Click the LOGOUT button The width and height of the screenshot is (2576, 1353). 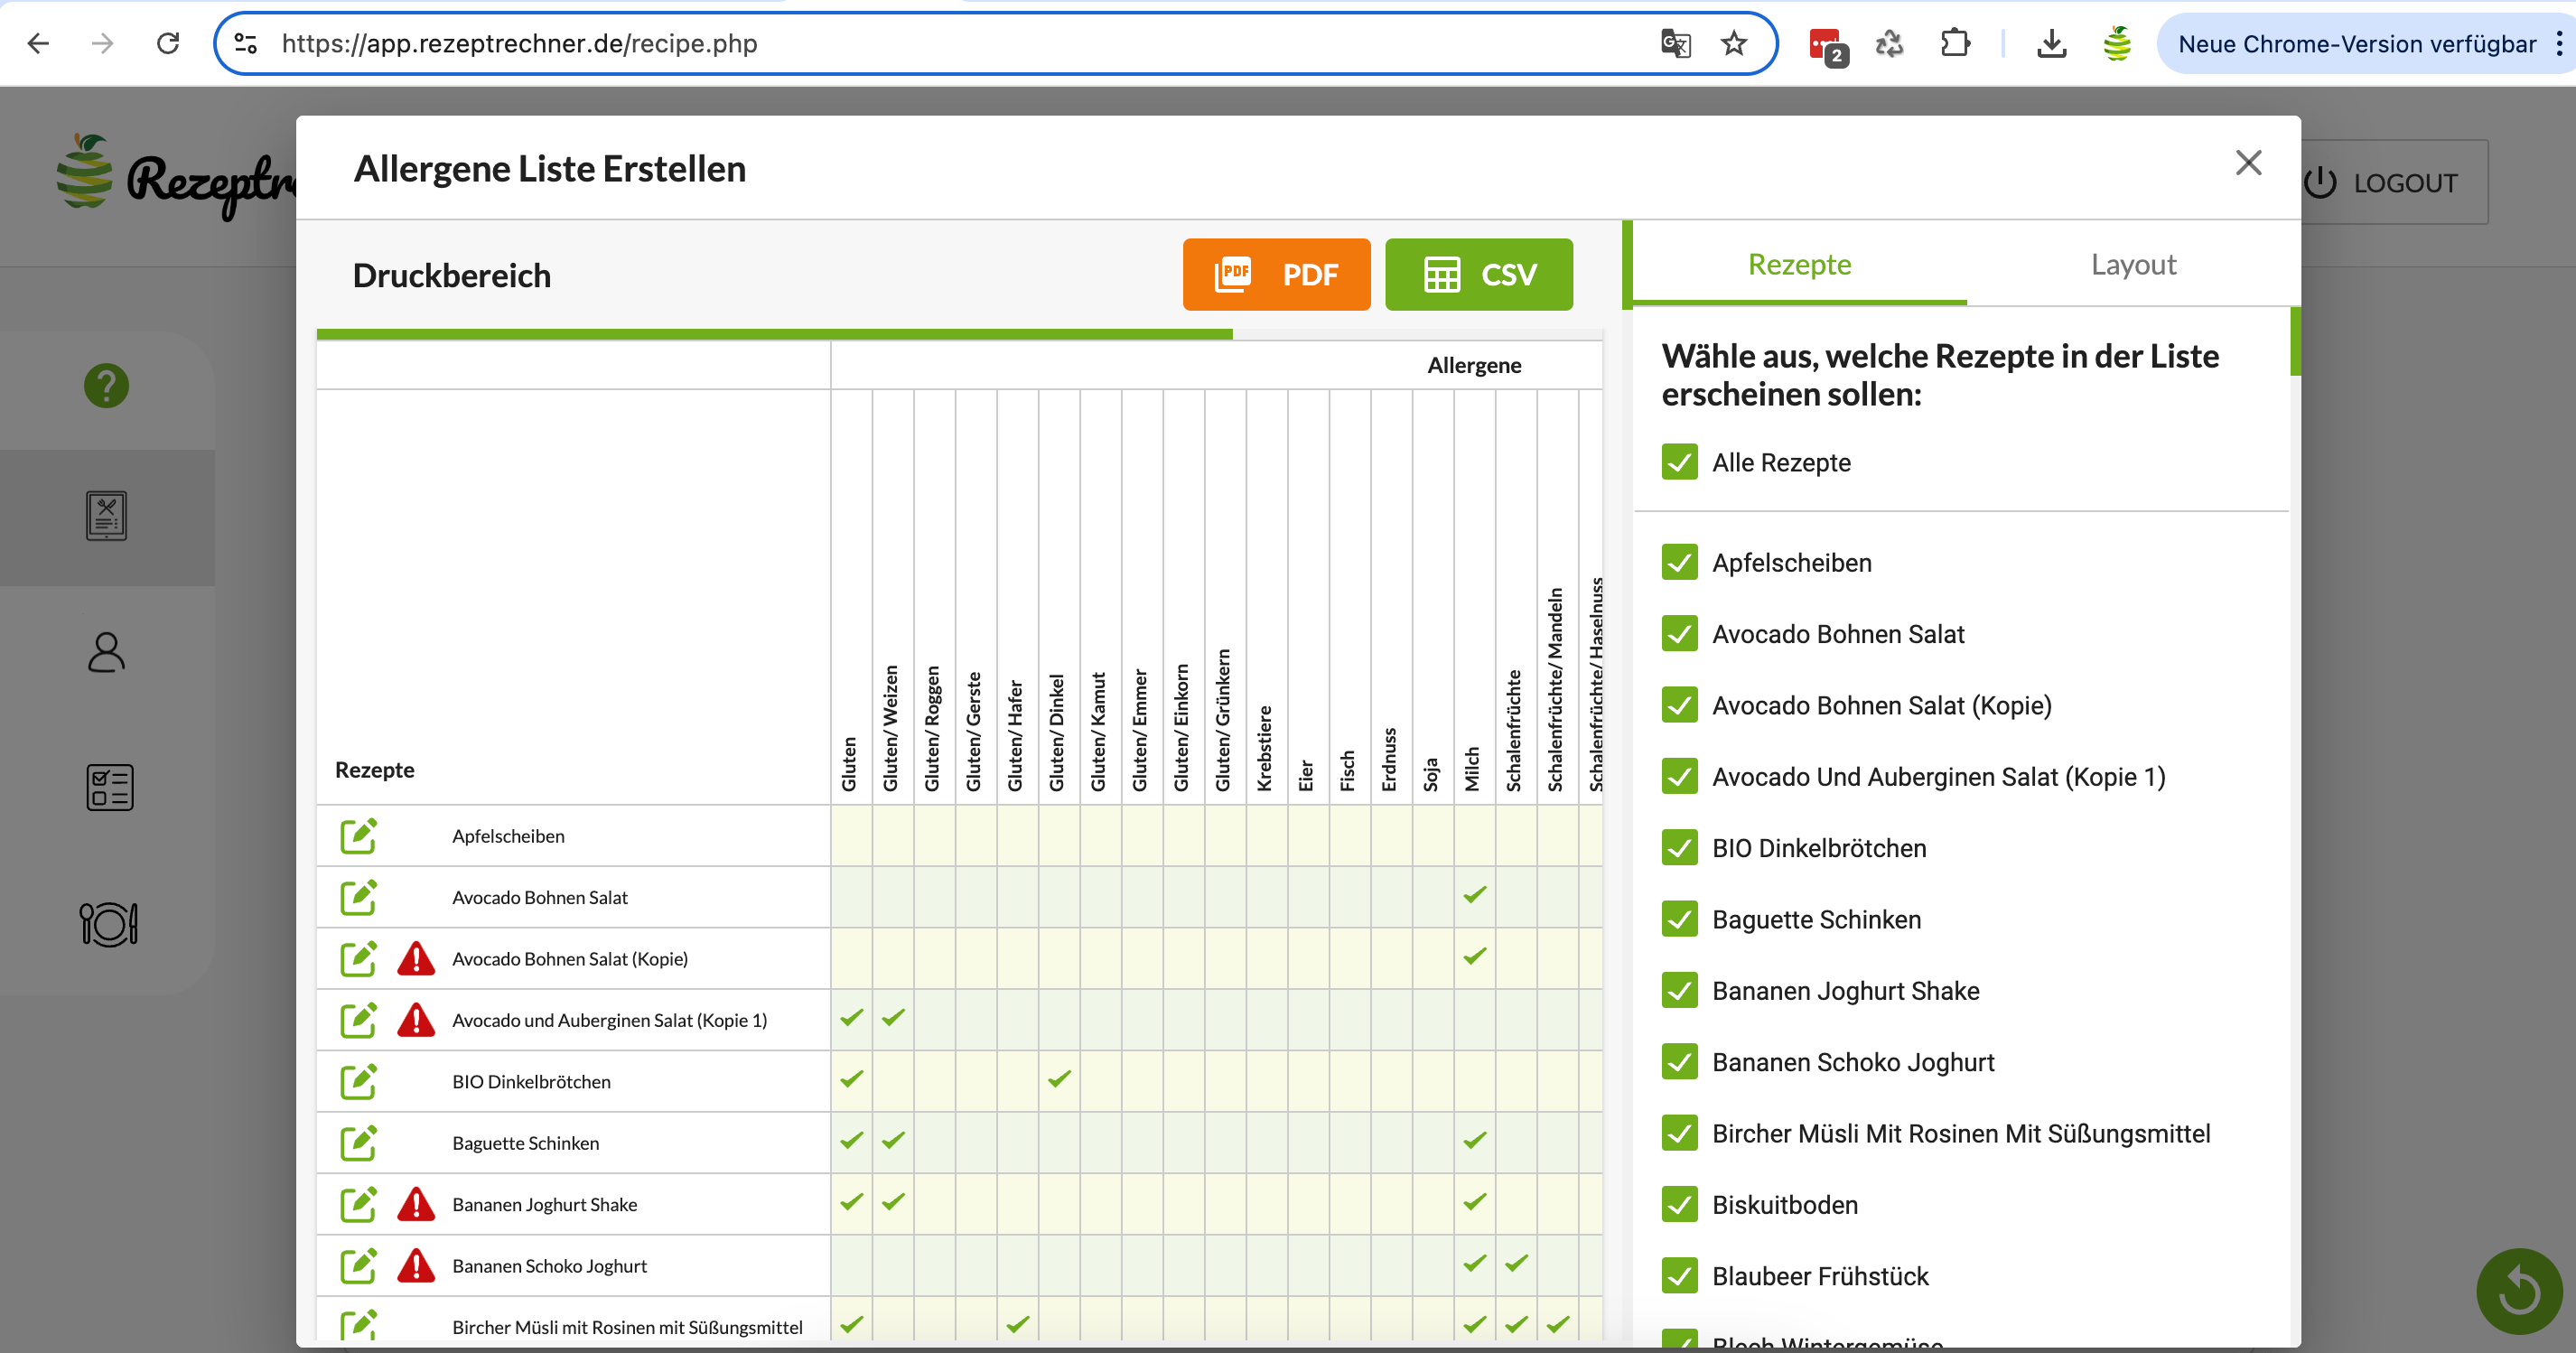[2391, 182]
